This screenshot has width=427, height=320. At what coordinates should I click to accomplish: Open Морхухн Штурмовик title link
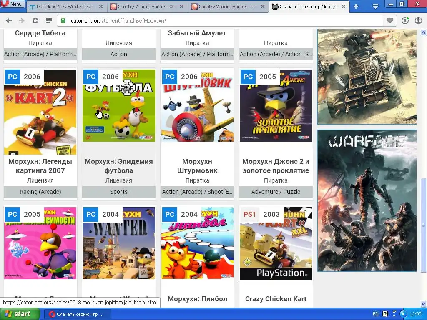pos(197,166)
